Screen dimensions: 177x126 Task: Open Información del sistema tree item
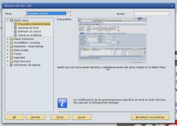click(x=27, y=65)
